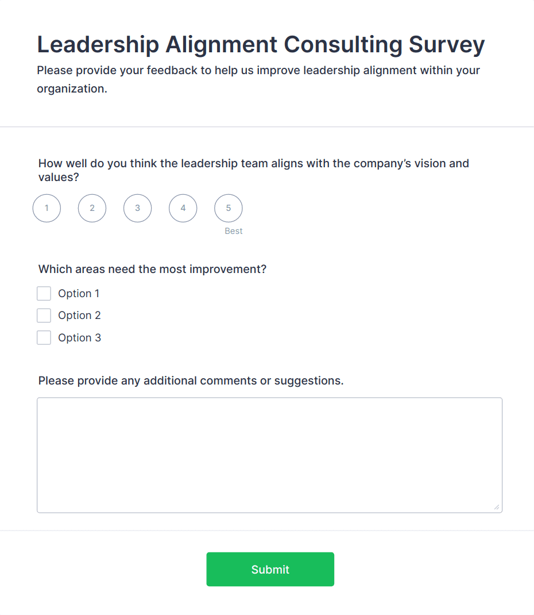The image size is (534, 615).
Task: Click the comments question prompt text
Action: coord(191,380)
